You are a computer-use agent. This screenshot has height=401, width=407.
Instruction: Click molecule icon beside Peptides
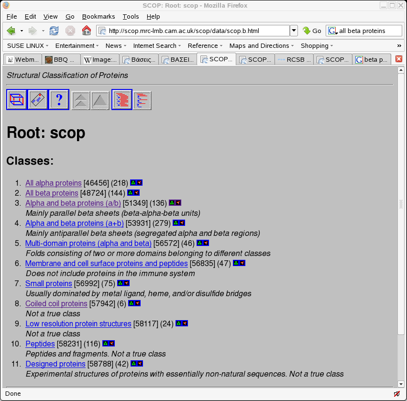pos(111,344)
